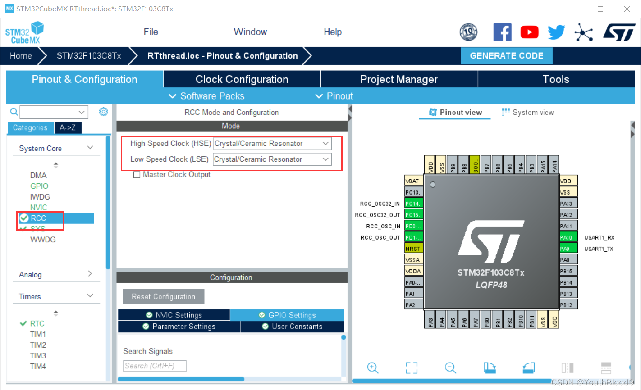This screenshot has height=390, width=641.
Task: Expand the Analog category
Action: click(90, 274)
